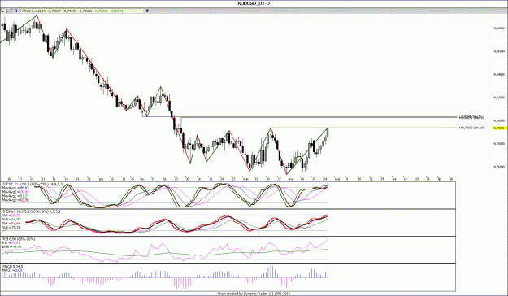Click the red F toolbar button
This screenshot has height=296, width=508.
(11, 11)
